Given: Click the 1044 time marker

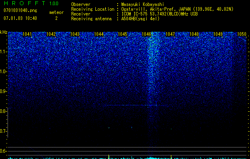Looking at the screenshot, I should pyautogui.click(x=99, y=34).
